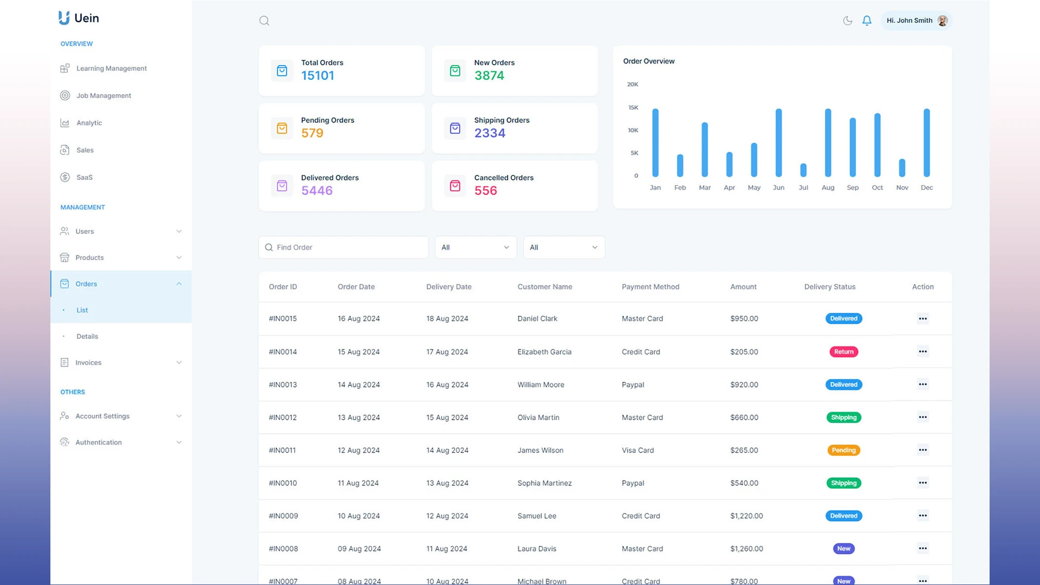Click the Uein logo
This screenshot has width=1040, height=585.
[79, 18]
